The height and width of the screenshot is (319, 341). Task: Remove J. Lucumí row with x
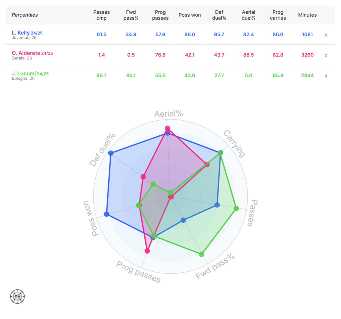(326, 76)
